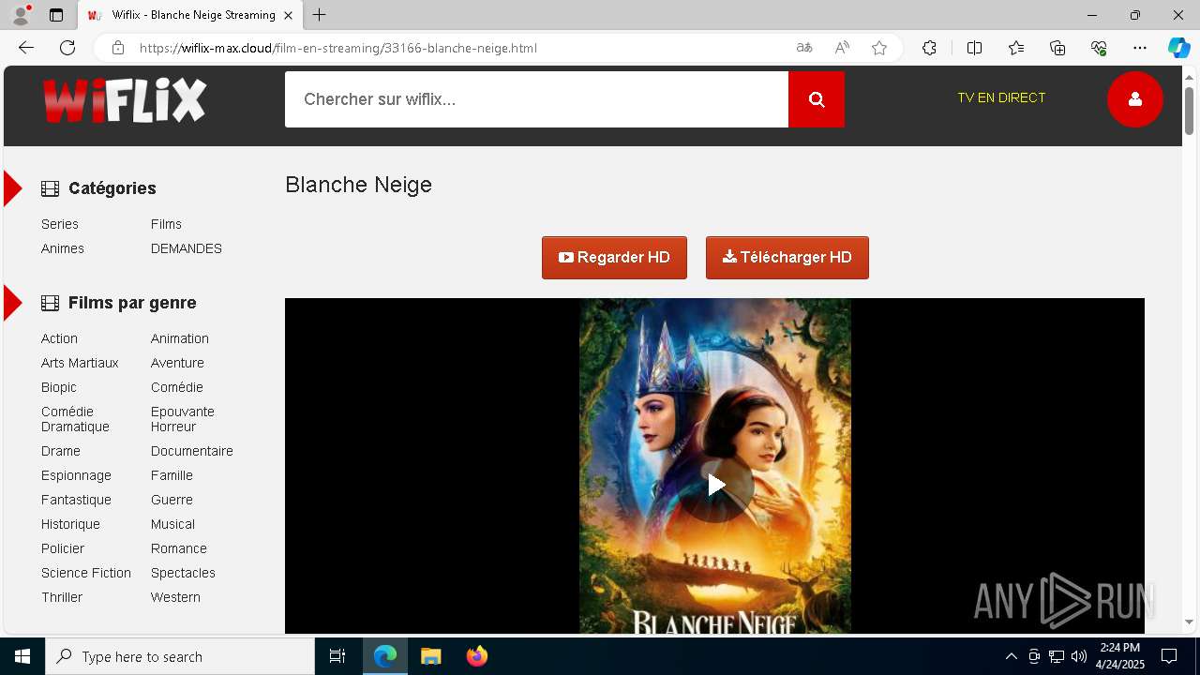Open the Series category

coord(60,224)
